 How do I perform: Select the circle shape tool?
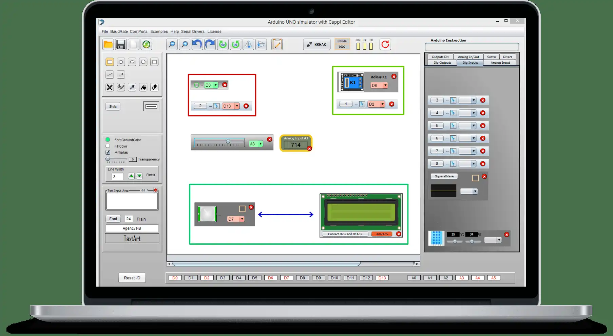(x=143, y=62)
